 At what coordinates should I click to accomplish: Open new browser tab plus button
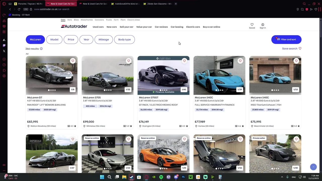(x=176, y=4)
